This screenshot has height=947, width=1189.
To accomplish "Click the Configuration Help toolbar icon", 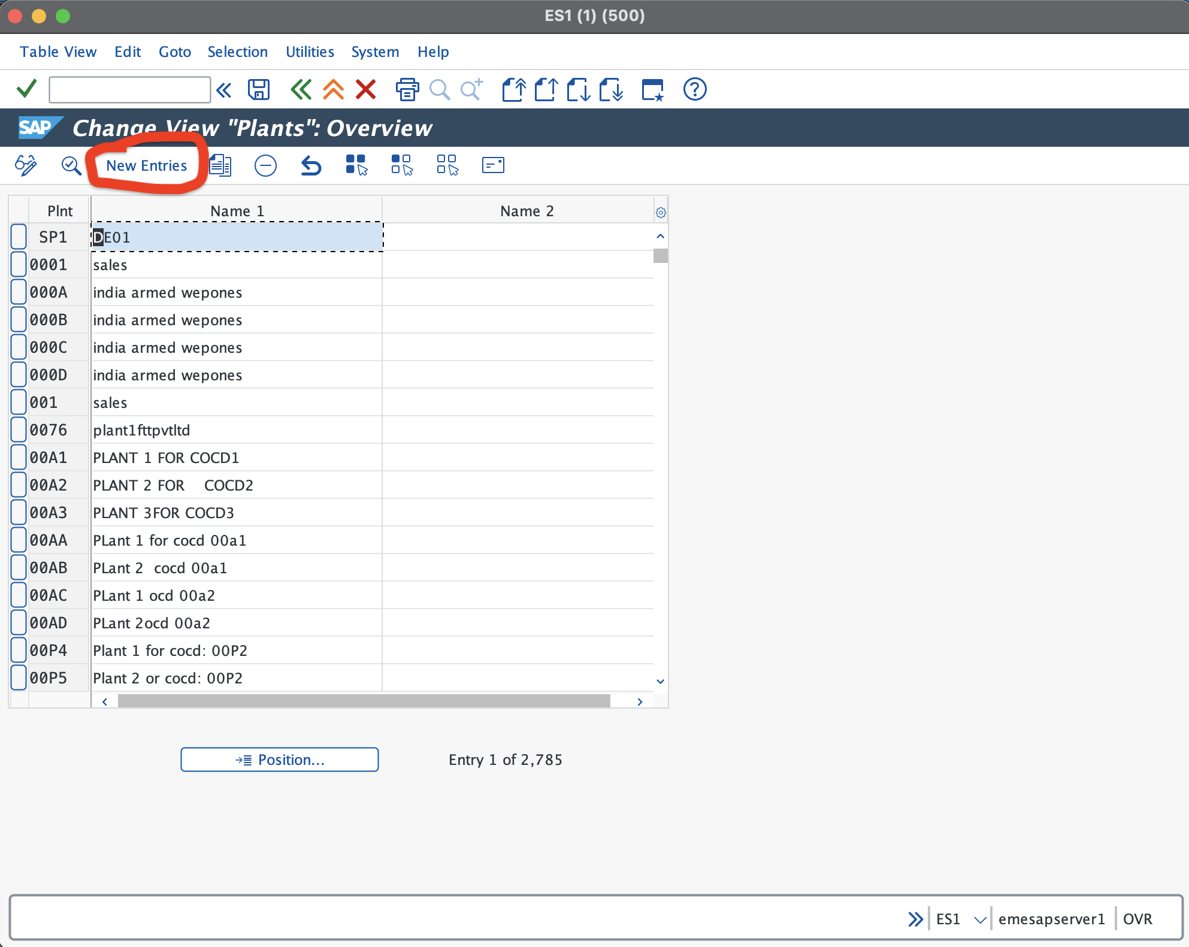I will pyautogui.click(x=493, y=165).
